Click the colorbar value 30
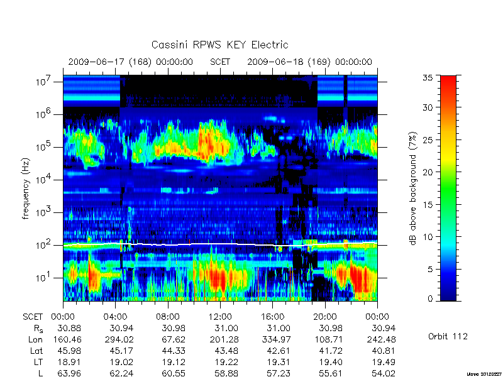This screenshot has height=377, width=503. (428, 107)
